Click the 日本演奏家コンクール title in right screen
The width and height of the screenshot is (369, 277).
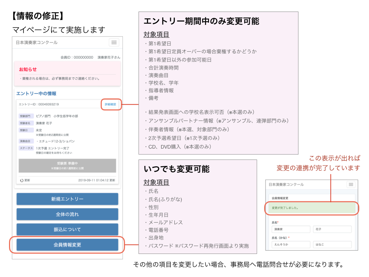coord(286,184)
